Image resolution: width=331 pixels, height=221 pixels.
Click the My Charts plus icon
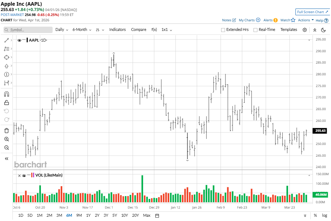coord(258,20)
